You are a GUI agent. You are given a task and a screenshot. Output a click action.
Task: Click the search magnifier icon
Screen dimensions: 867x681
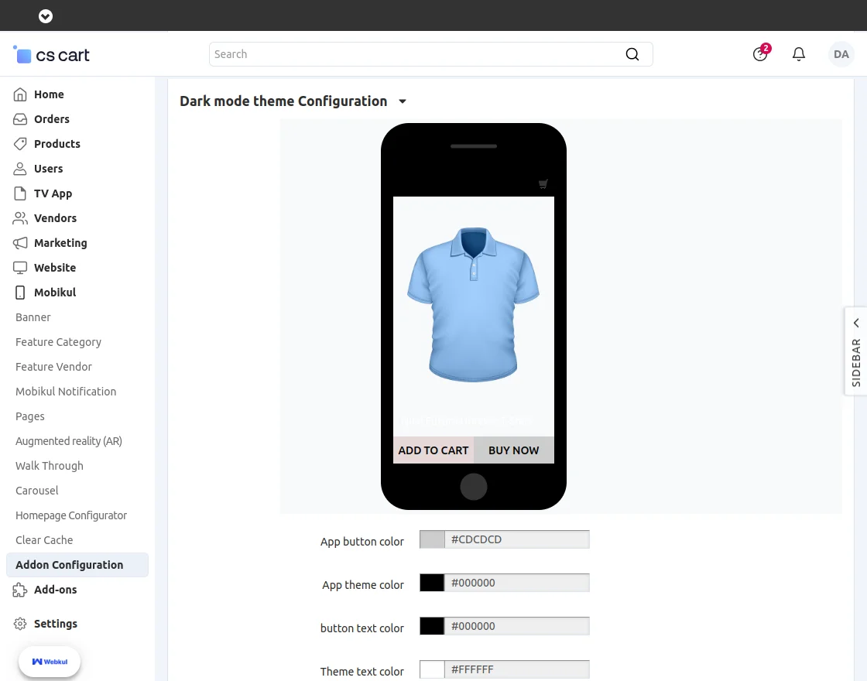[632, 54]
